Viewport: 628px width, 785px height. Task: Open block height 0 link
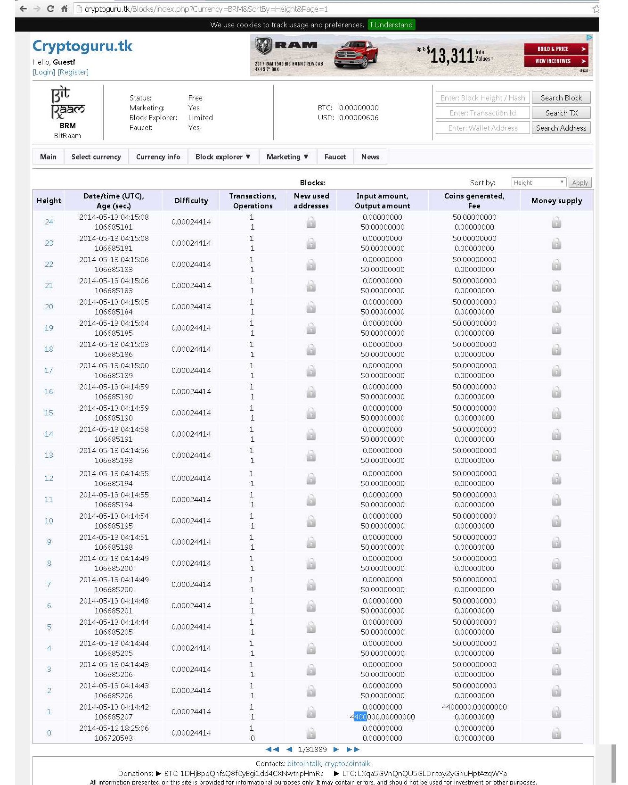[x=49, y=733]
